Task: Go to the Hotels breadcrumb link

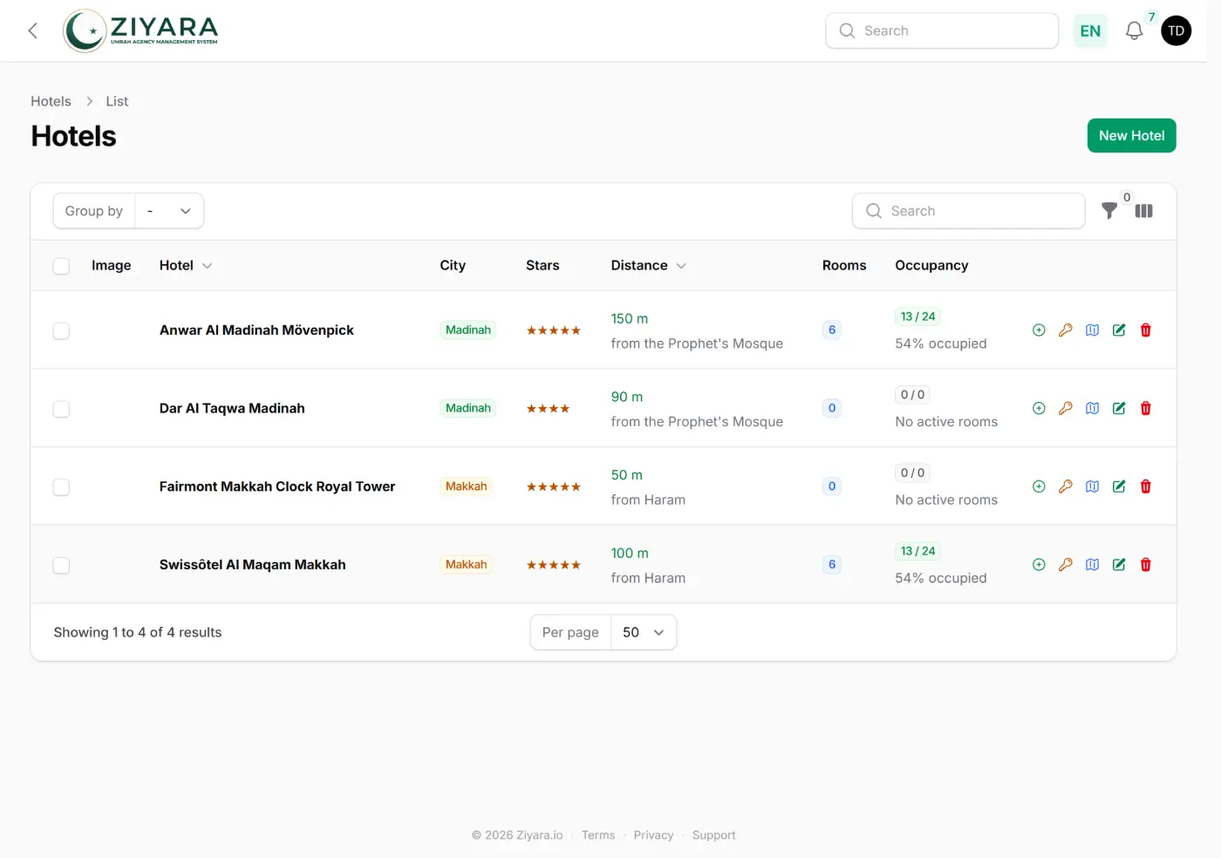Action: [x=51, y=101]
